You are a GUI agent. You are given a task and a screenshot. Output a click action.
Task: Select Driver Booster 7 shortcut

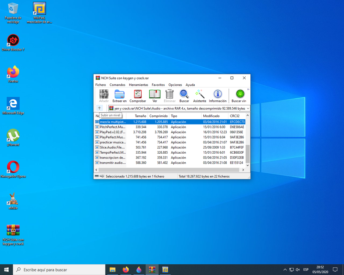[13, 43]
